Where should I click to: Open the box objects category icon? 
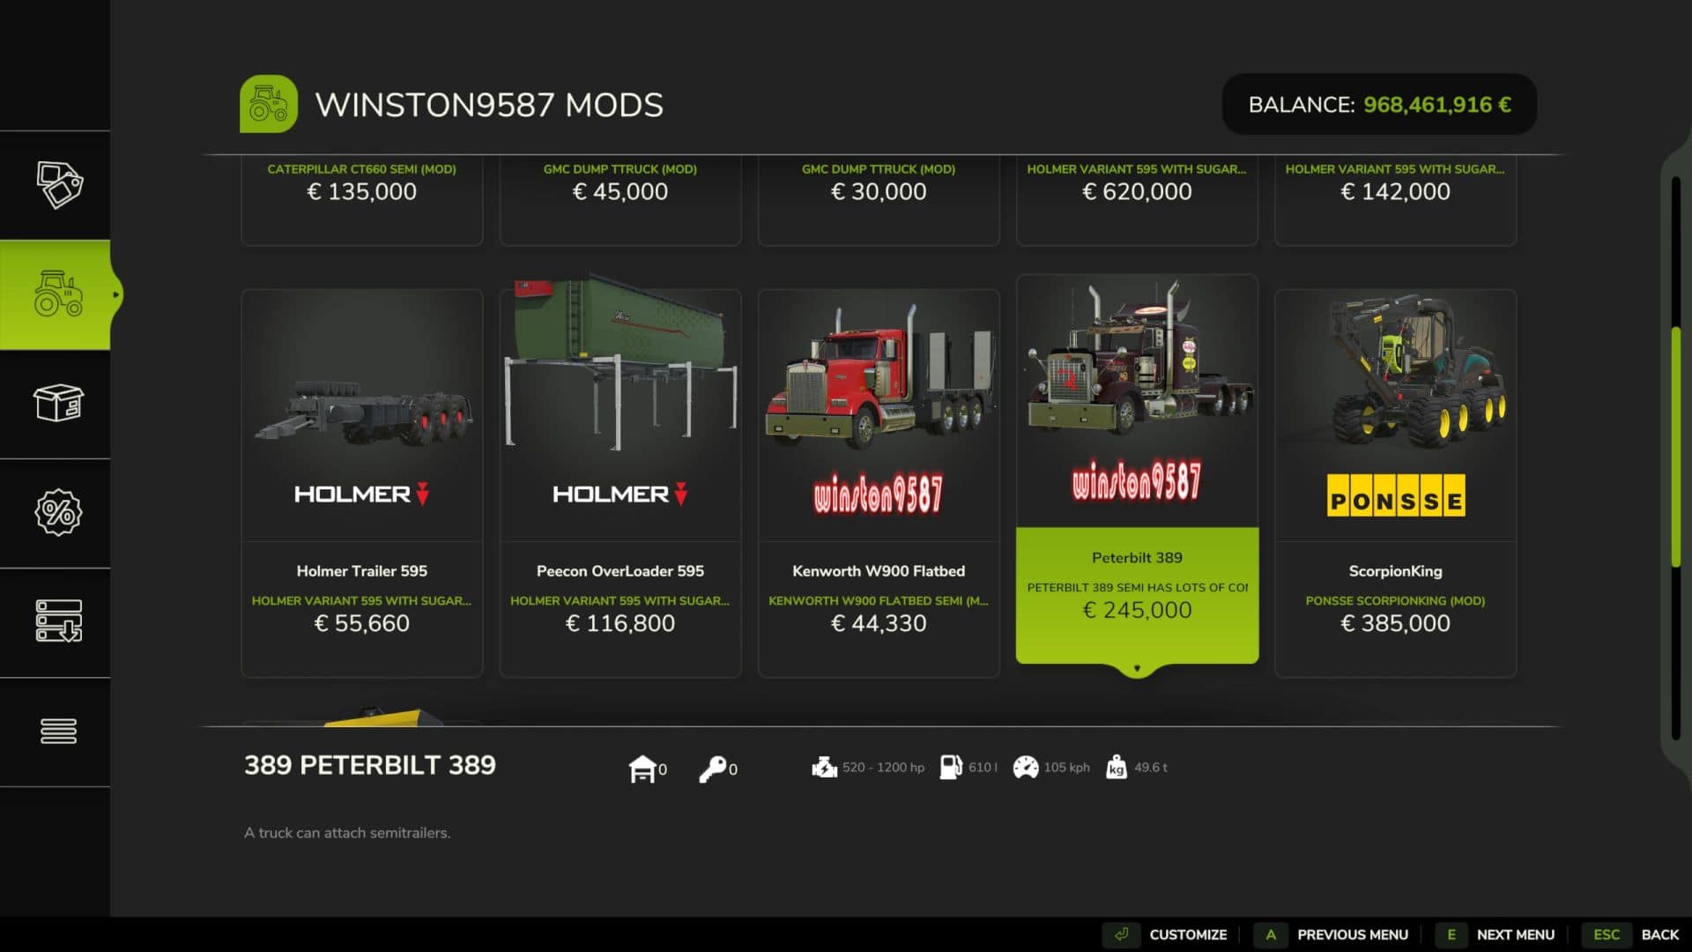pyautogui.click(x=58, y=403)
